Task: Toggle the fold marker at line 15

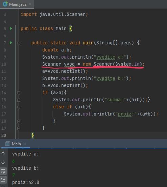Action: tap(19, 100)
